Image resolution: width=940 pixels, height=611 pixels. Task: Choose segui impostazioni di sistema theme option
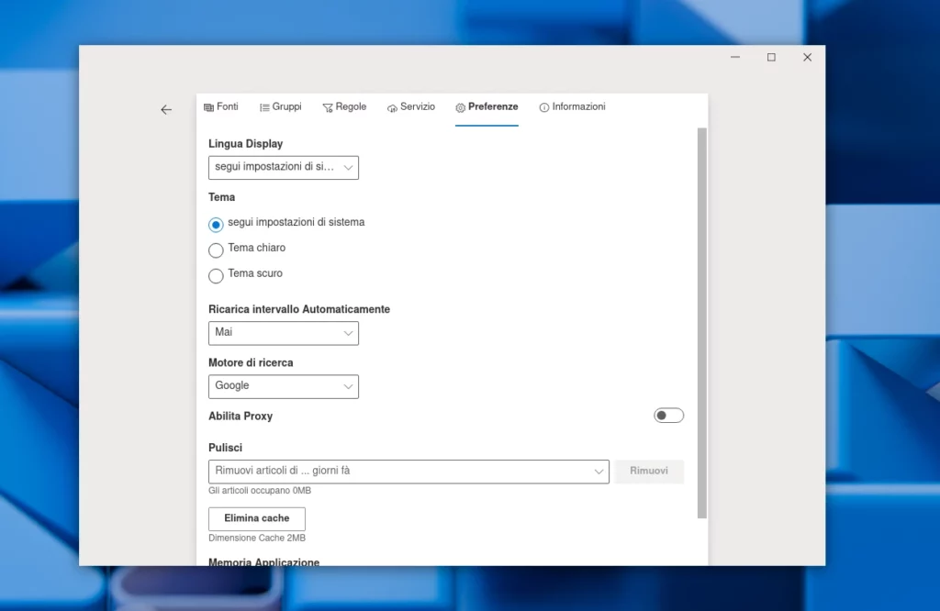tap(216, 224)
